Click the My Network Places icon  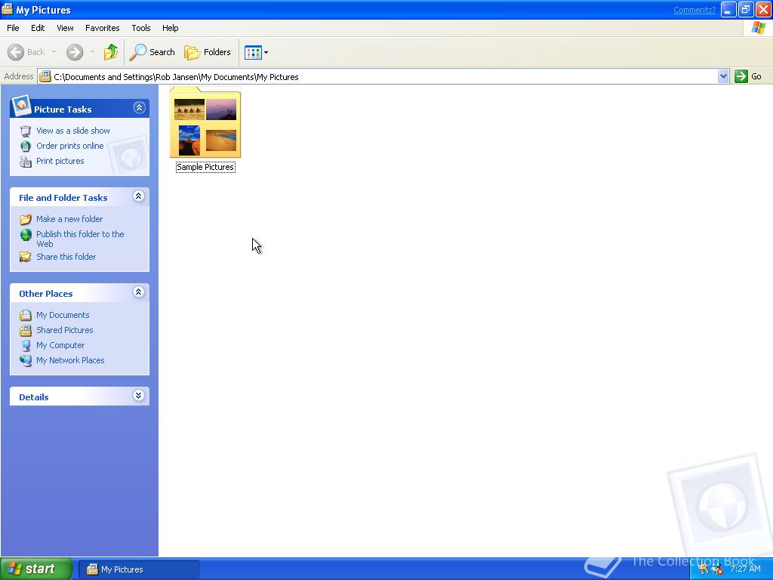click(x=26, y=360)
